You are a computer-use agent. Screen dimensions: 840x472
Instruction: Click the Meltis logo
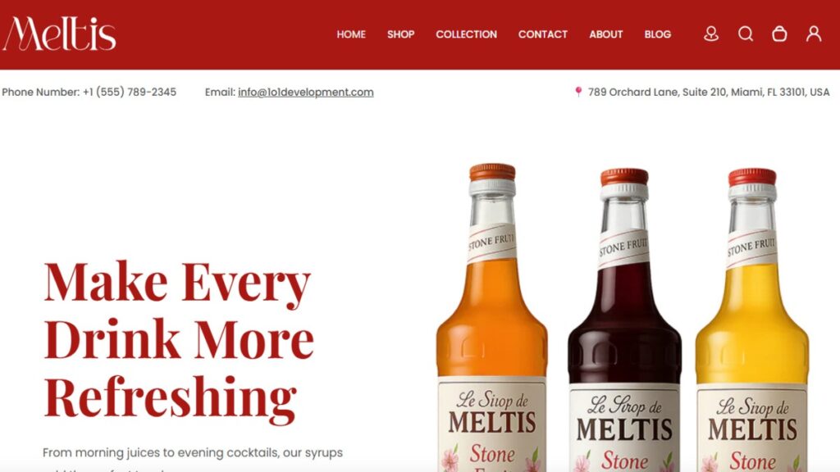(x=59, y=34)
